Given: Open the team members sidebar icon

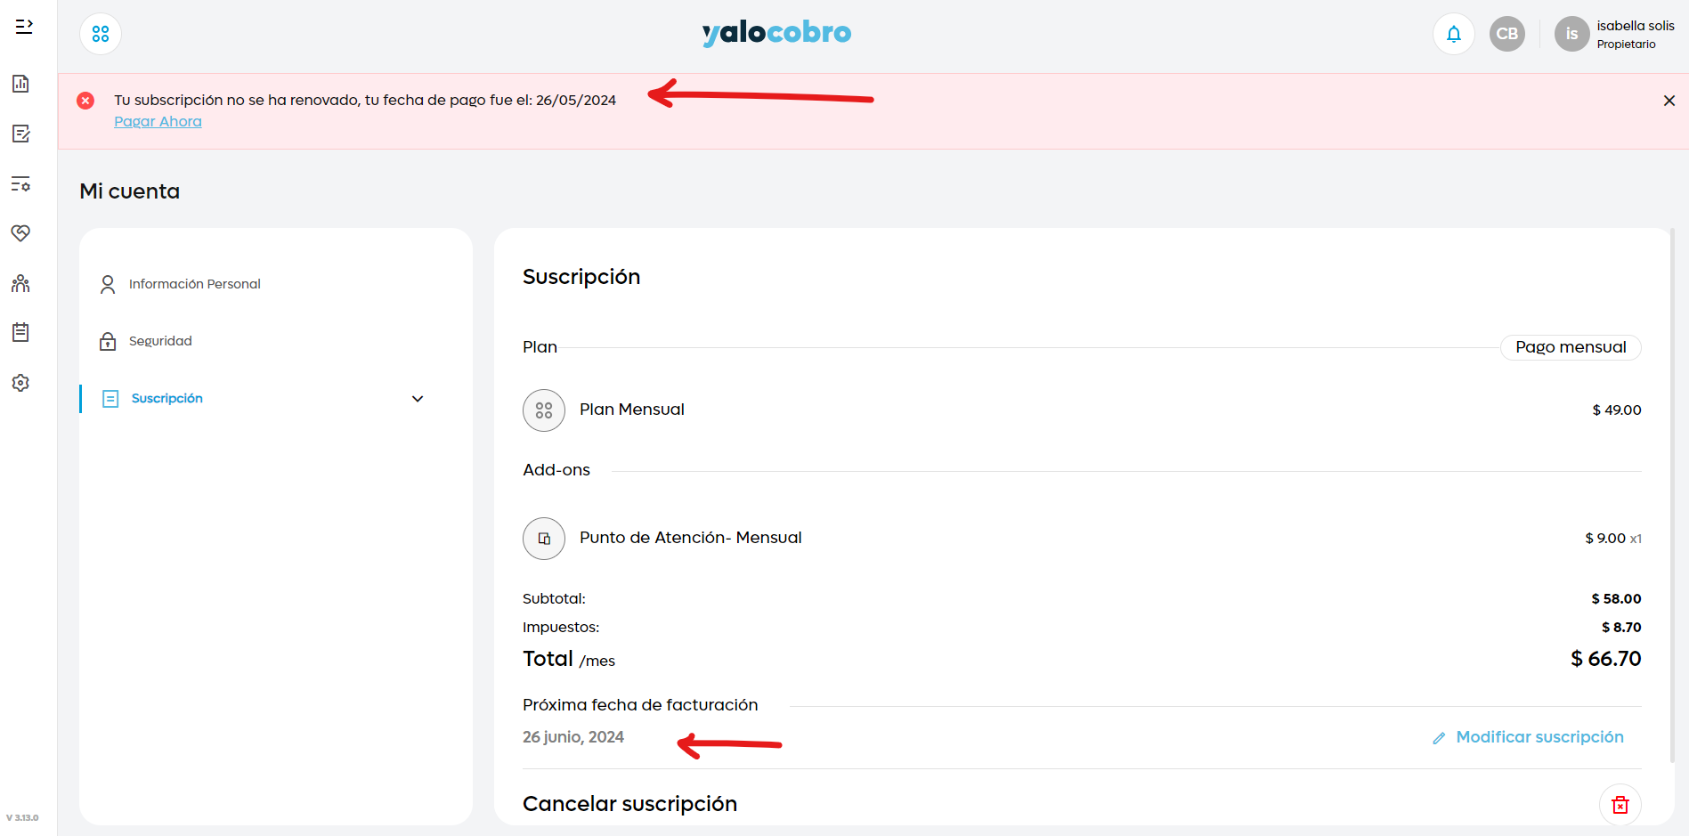Looking at the screenshot, I should [20, 283].
